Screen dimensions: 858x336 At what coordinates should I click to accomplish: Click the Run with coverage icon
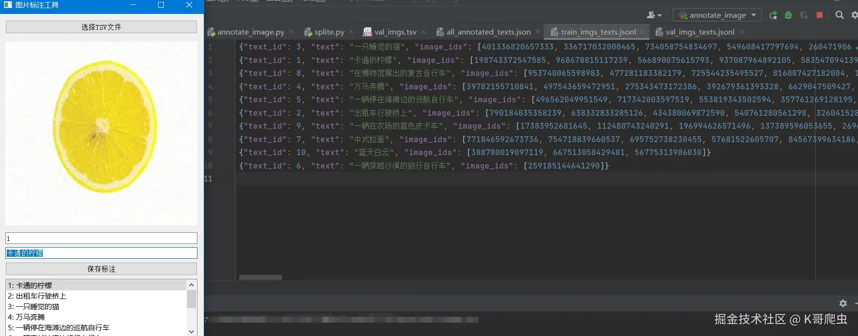(x=804, y=15)
